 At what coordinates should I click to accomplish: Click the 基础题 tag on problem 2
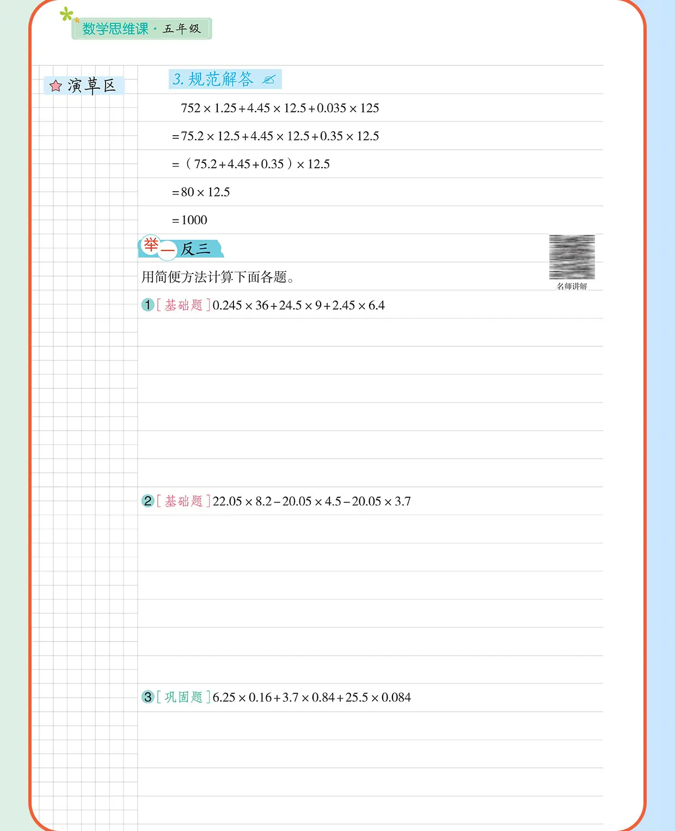pos(183,501)
